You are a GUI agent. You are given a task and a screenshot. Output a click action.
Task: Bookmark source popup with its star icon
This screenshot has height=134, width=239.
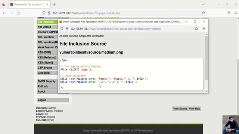pos(196,29)
